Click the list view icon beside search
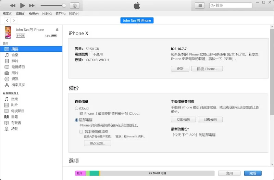274x180 pixels. (x=200, y=5)
